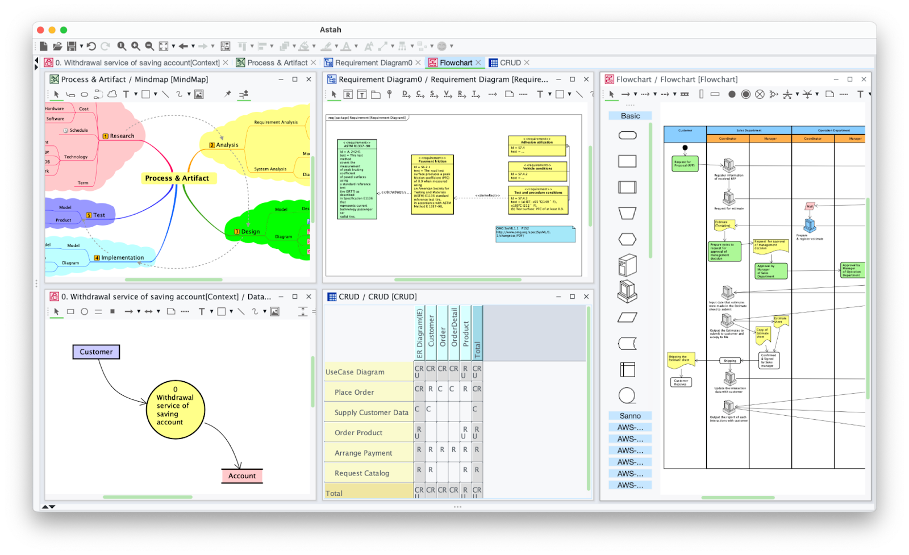This screenshot has width=909, height=555.
Task: Choose the Satisfy (S) relation tool
Action: 434,94
